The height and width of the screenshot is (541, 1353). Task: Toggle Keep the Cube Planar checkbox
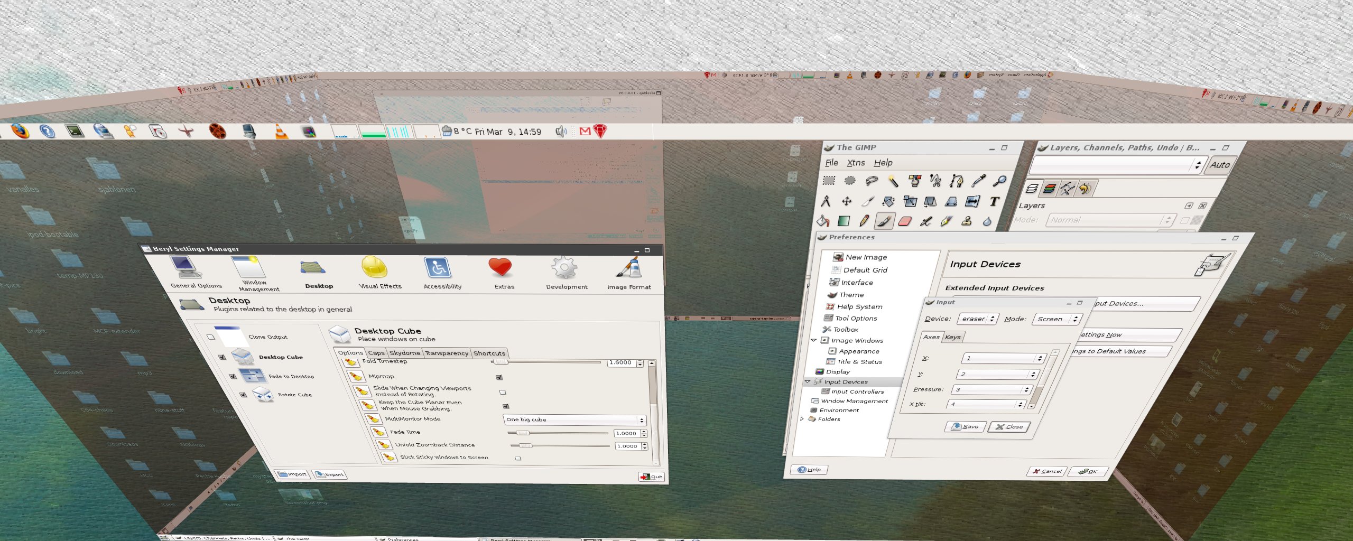(506, 406)
